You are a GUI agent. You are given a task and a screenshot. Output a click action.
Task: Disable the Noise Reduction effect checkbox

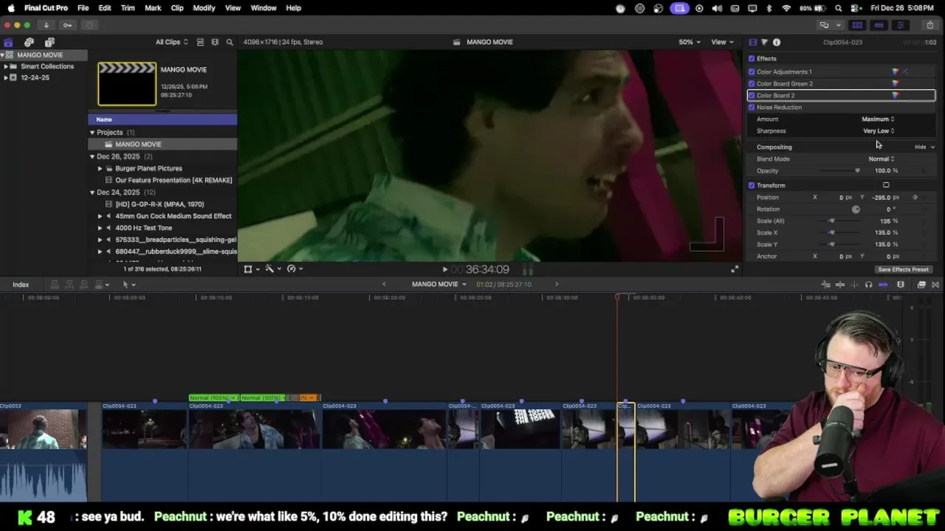tap(752, 107)
